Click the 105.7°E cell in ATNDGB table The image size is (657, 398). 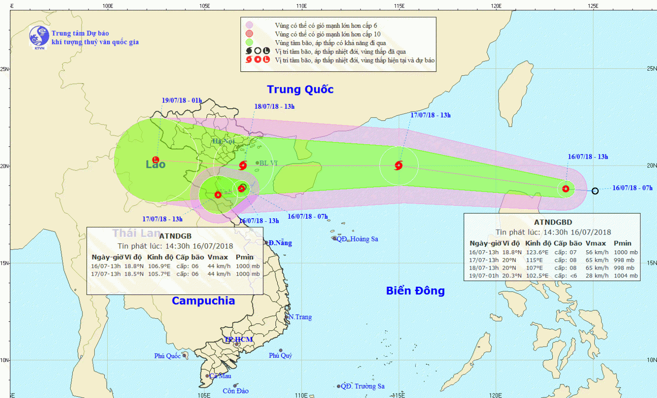click(159, 274)
